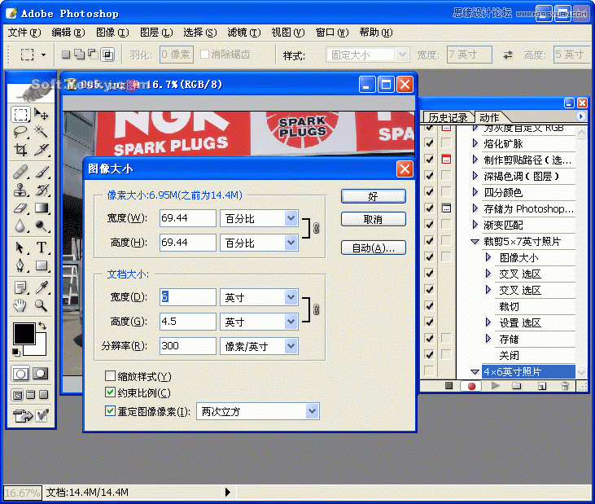Viewport: 595px width, 504px height.
Task: Toggle dialog control for 存储为 Photoshop action
Action: [447, 208]
